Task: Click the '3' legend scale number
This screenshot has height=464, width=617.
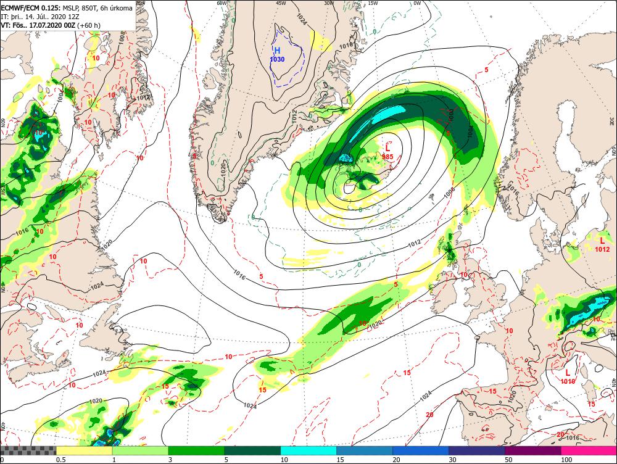Action: coord(170,460)
